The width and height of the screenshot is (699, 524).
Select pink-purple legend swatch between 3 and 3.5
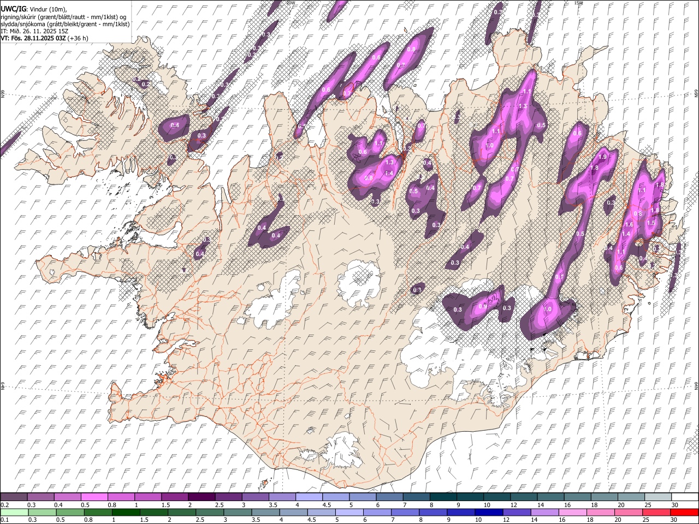click(255, 497)
